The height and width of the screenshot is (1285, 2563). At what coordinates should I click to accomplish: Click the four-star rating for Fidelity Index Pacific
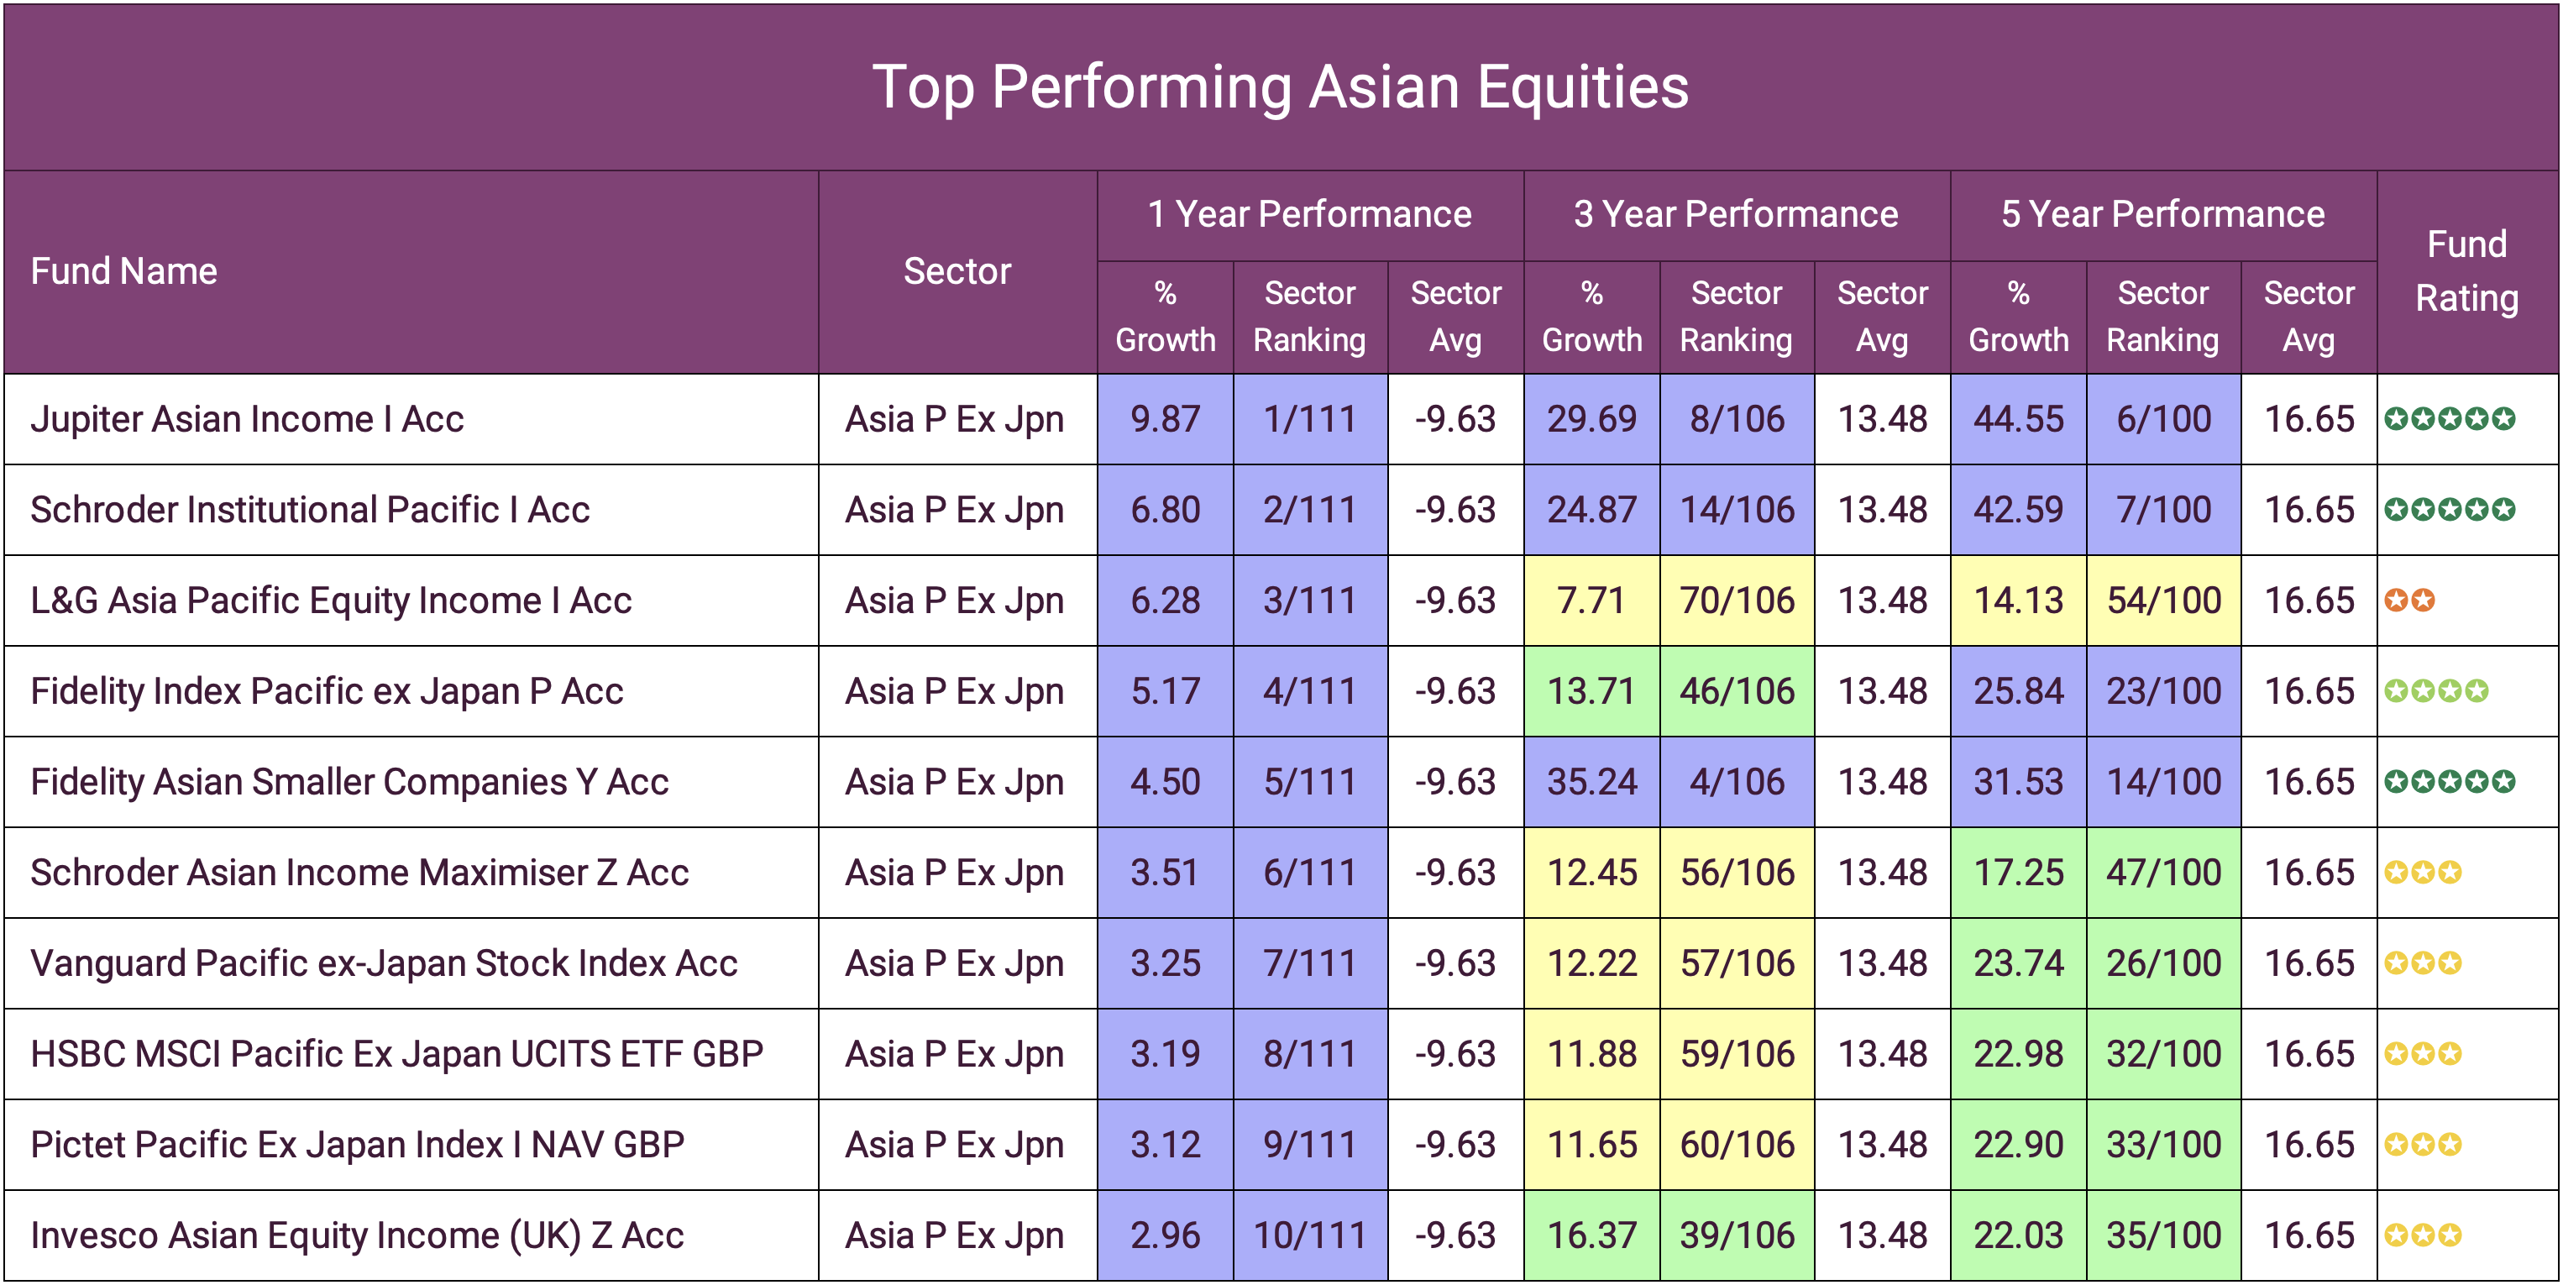[x=2435, y=690]
